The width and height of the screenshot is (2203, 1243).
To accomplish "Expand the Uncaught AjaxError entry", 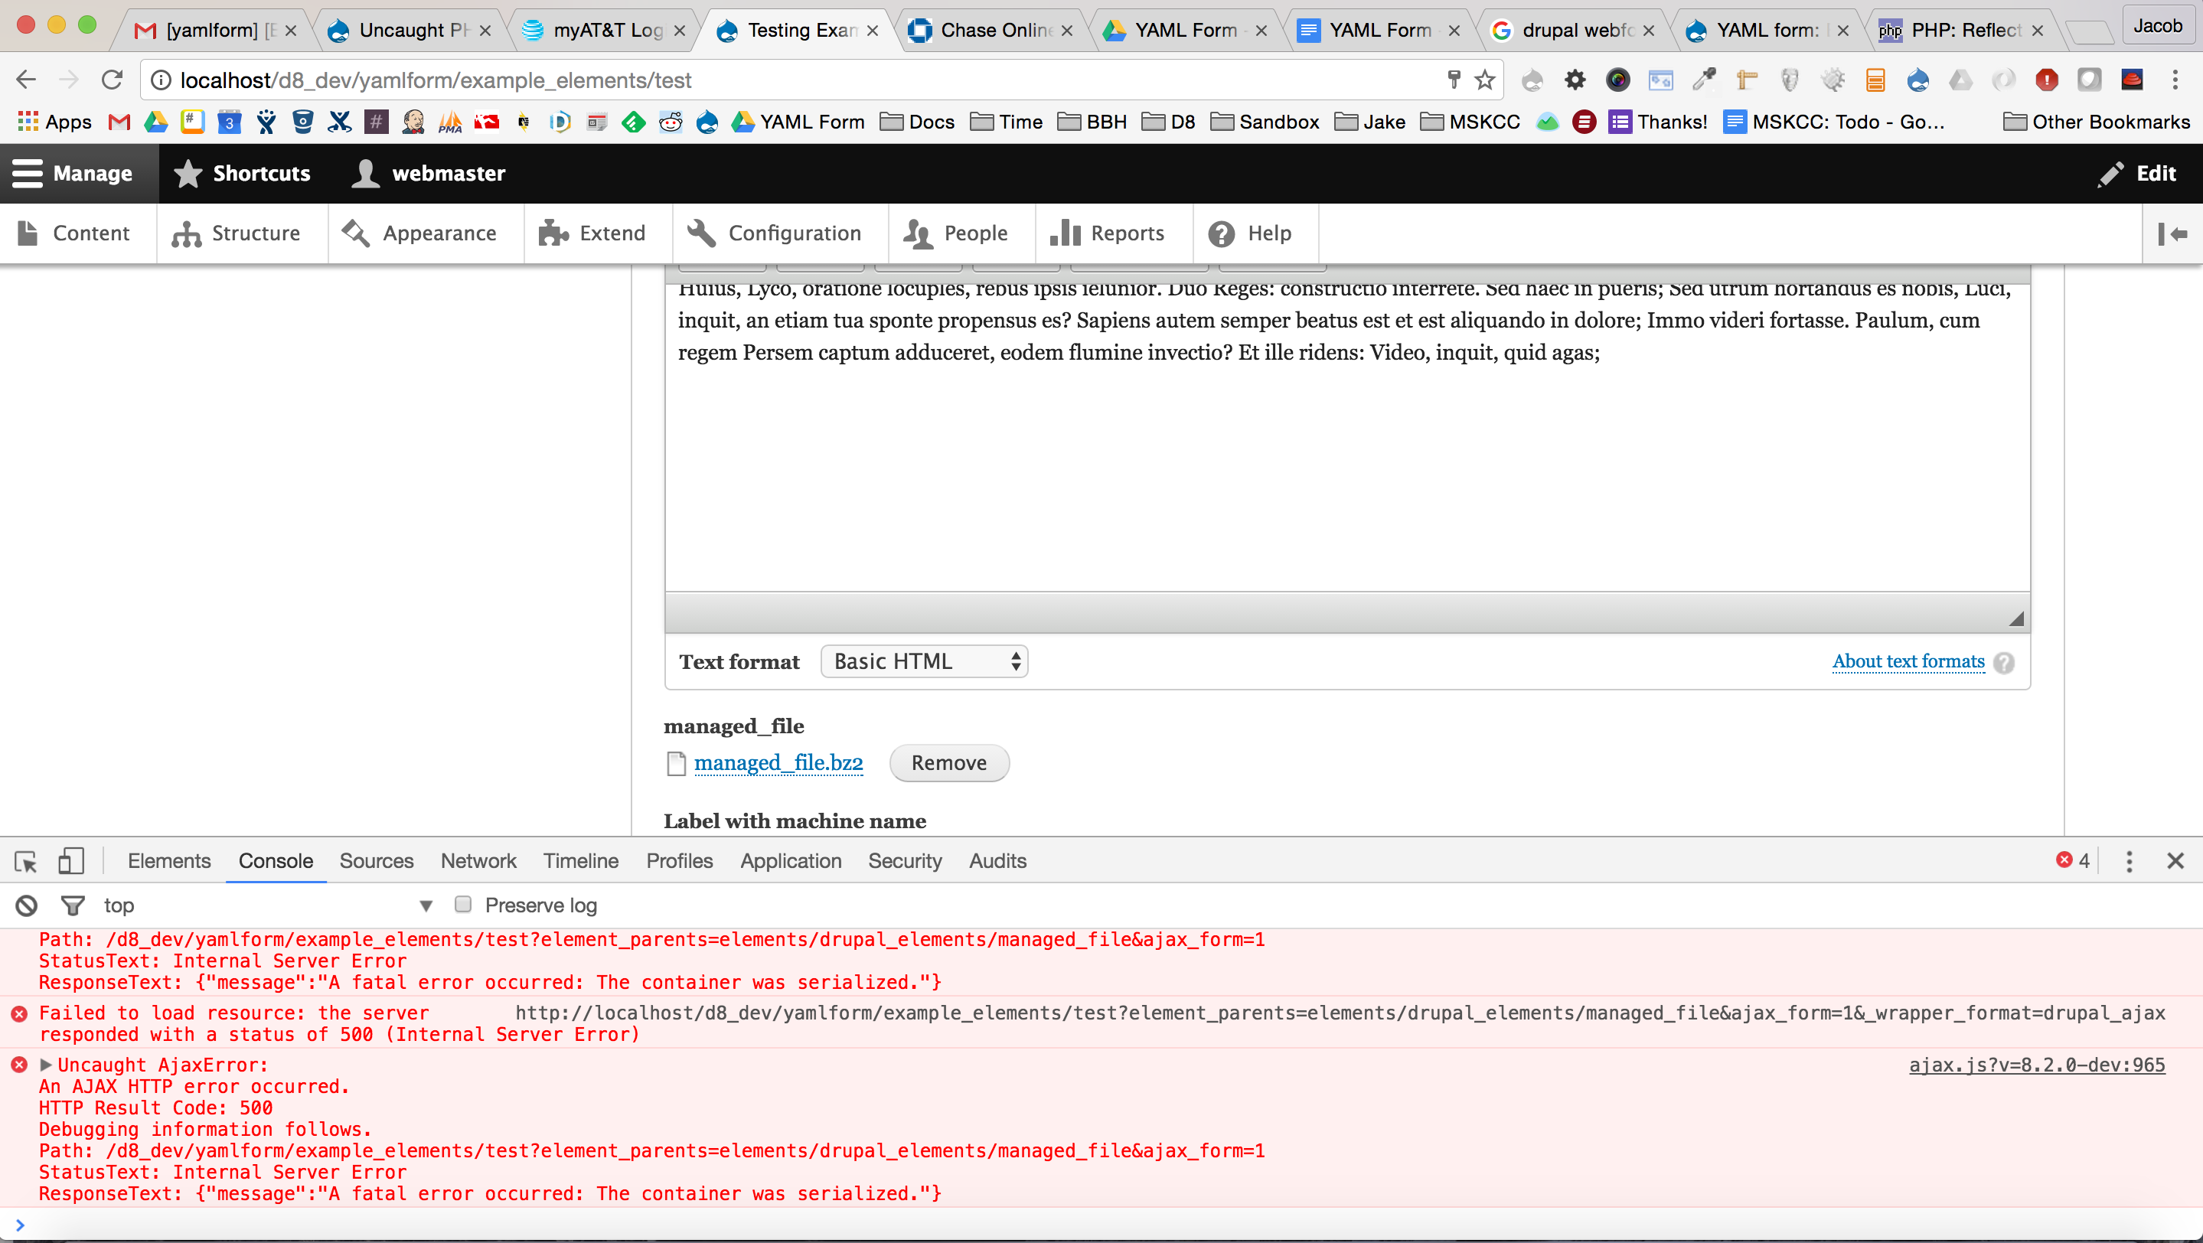I will [46, 1065].
